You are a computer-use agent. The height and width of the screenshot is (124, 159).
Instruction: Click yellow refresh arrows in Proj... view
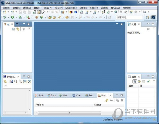107,100
